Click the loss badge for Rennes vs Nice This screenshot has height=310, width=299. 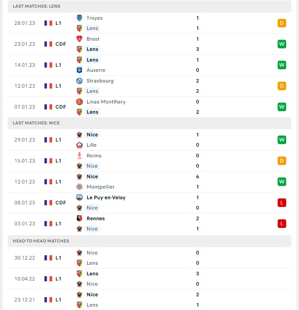tap(282, 224)
